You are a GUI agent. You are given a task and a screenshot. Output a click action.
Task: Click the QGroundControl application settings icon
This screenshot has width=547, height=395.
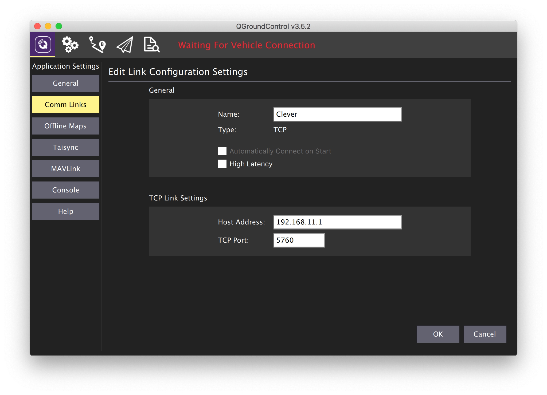click(x=43, y=45)
